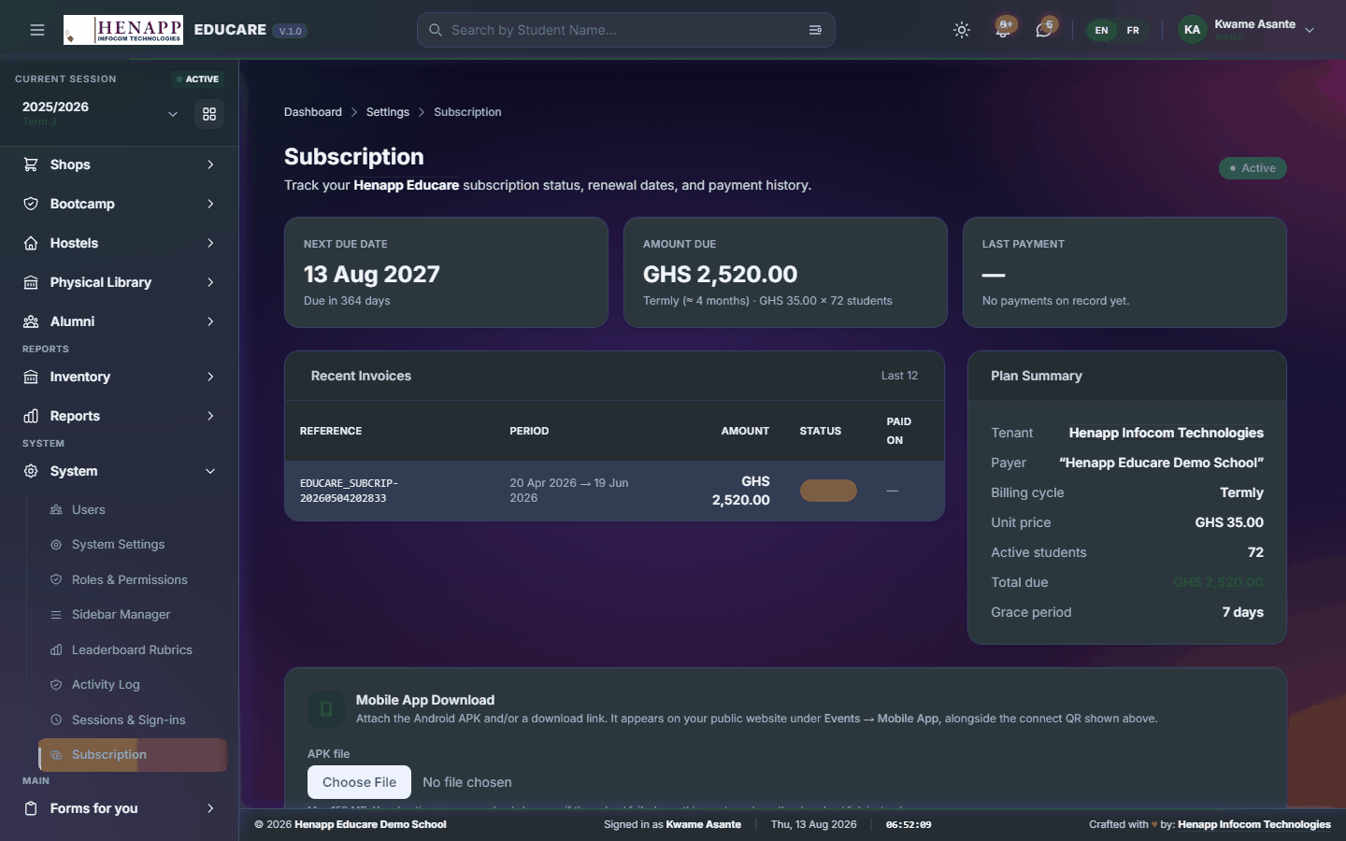Click the Bootcamp shield icon
The height and width of the screenshot is (841, 1346).
point(31,204)
